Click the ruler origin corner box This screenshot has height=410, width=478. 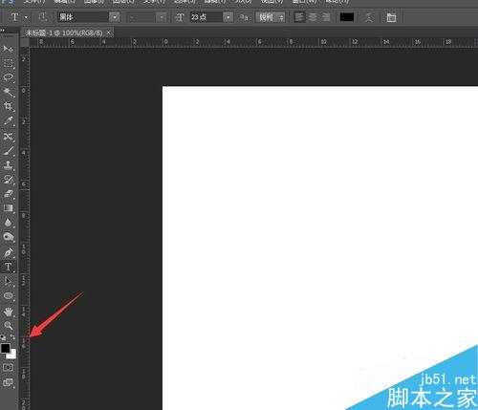click(x=25, y=43)
